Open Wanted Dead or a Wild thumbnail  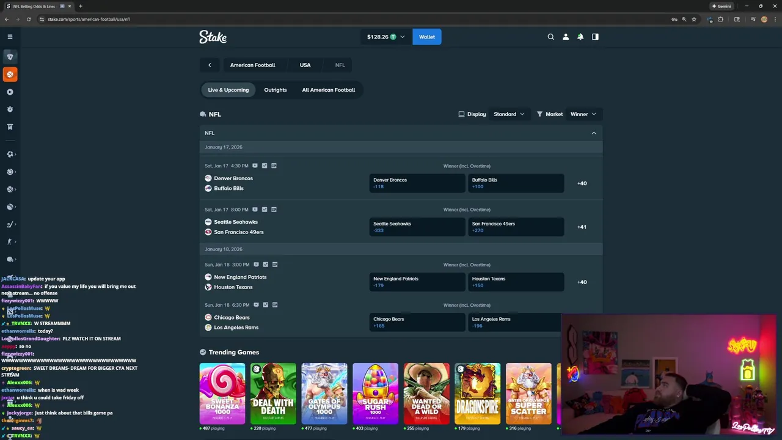[x=426, y=394]
